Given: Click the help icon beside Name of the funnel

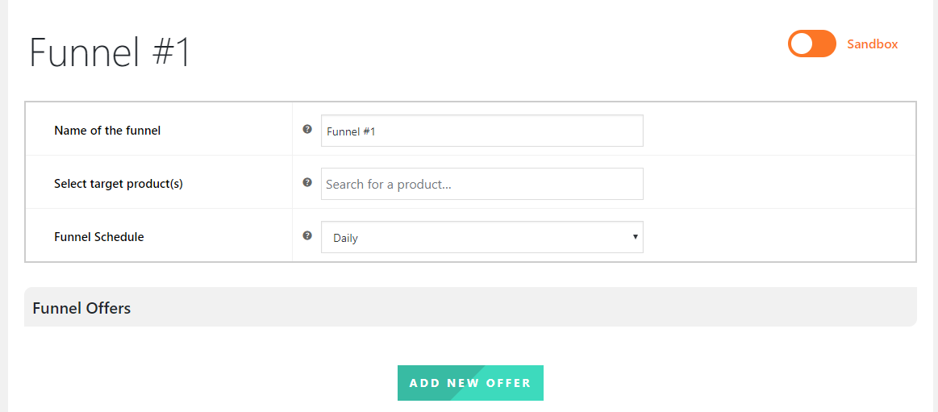Looking at the screenshot, I should [307, 129].
